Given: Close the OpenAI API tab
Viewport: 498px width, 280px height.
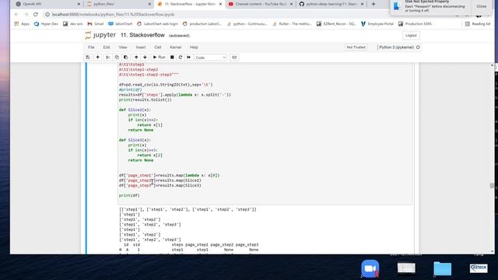Looking at the screenshot, I should (79, 4).
